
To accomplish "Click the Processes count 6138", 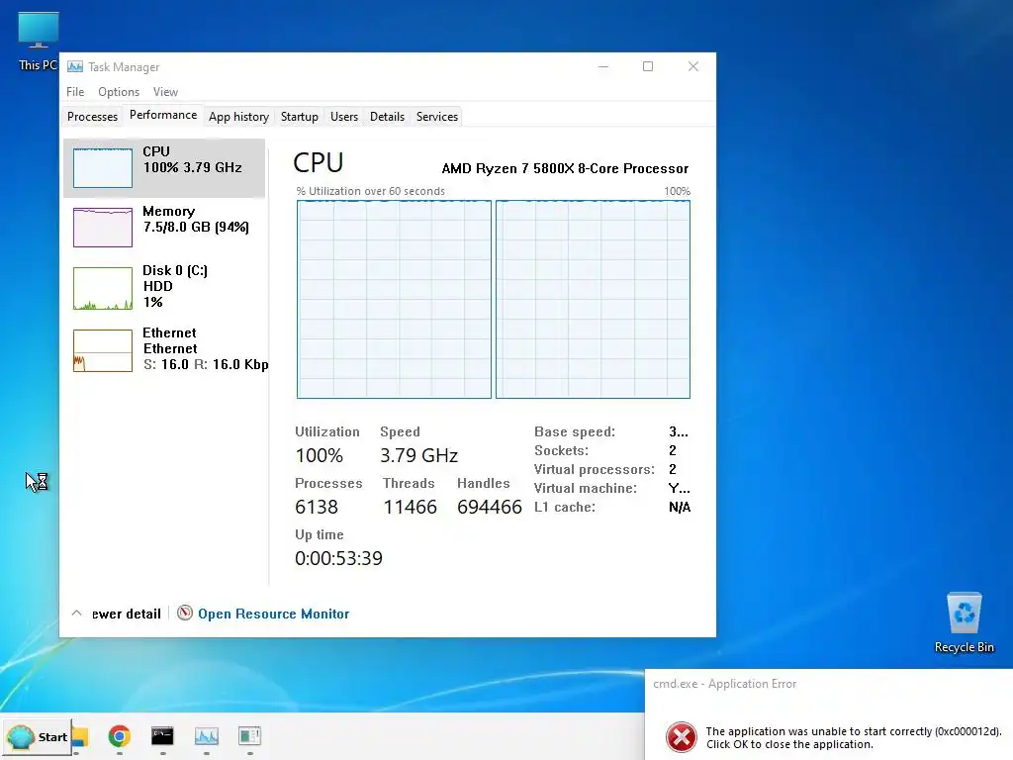I will click(x=317, y=508).
